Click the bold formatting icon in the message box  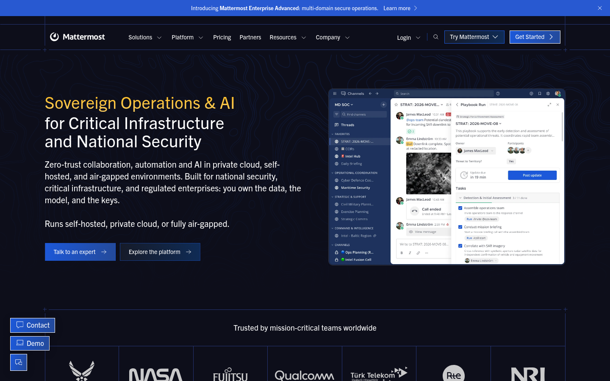(x=402, y=253)
